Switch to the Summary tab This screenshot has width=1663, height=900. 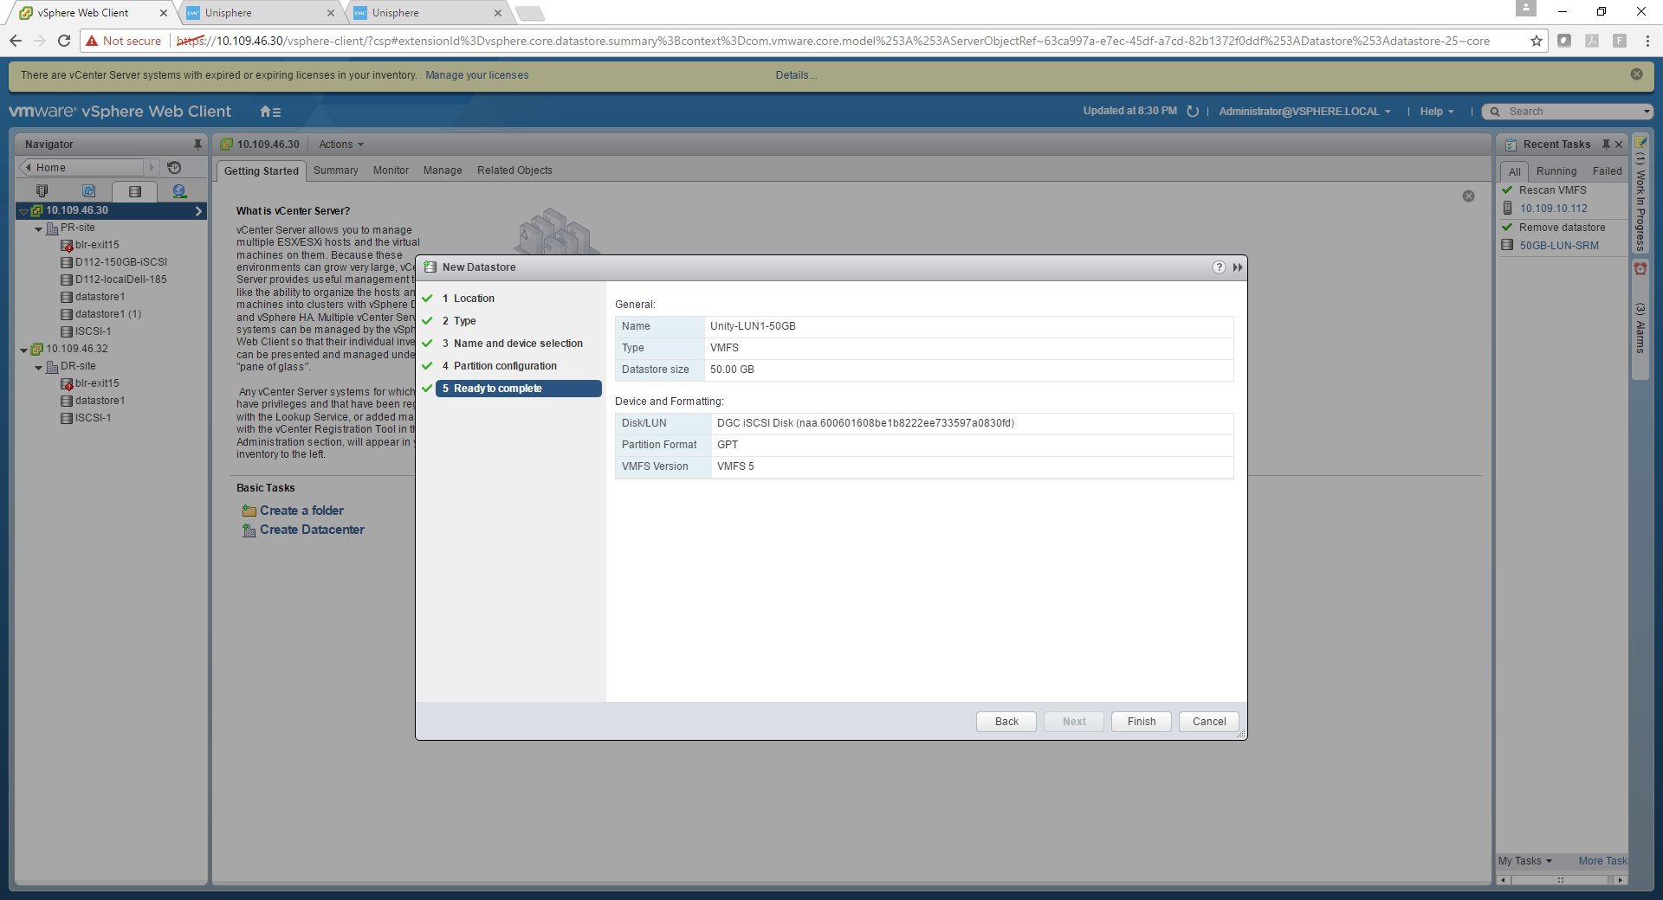335,170
